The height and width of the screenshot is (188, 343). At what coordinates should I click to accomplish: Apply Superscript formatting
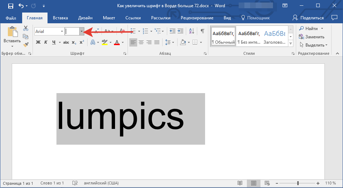(x=82, y=42)
